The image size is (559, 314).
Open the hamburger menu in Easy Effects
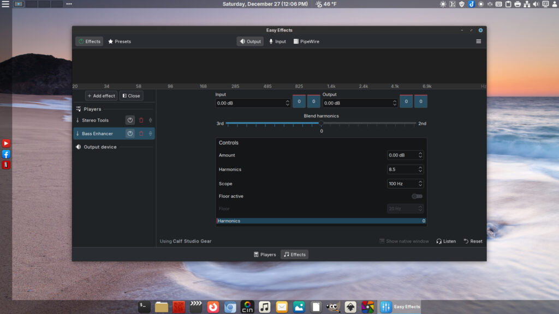click(x=479, y=41)
